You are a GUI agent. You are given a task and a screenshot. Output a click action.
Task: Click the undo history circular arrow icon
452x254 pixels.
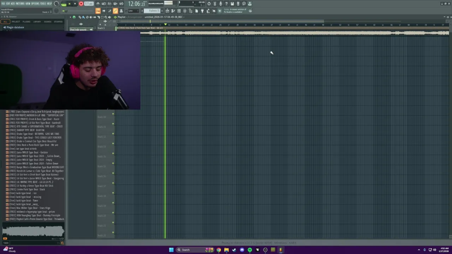pyautogui.click(x=209, y=4)
